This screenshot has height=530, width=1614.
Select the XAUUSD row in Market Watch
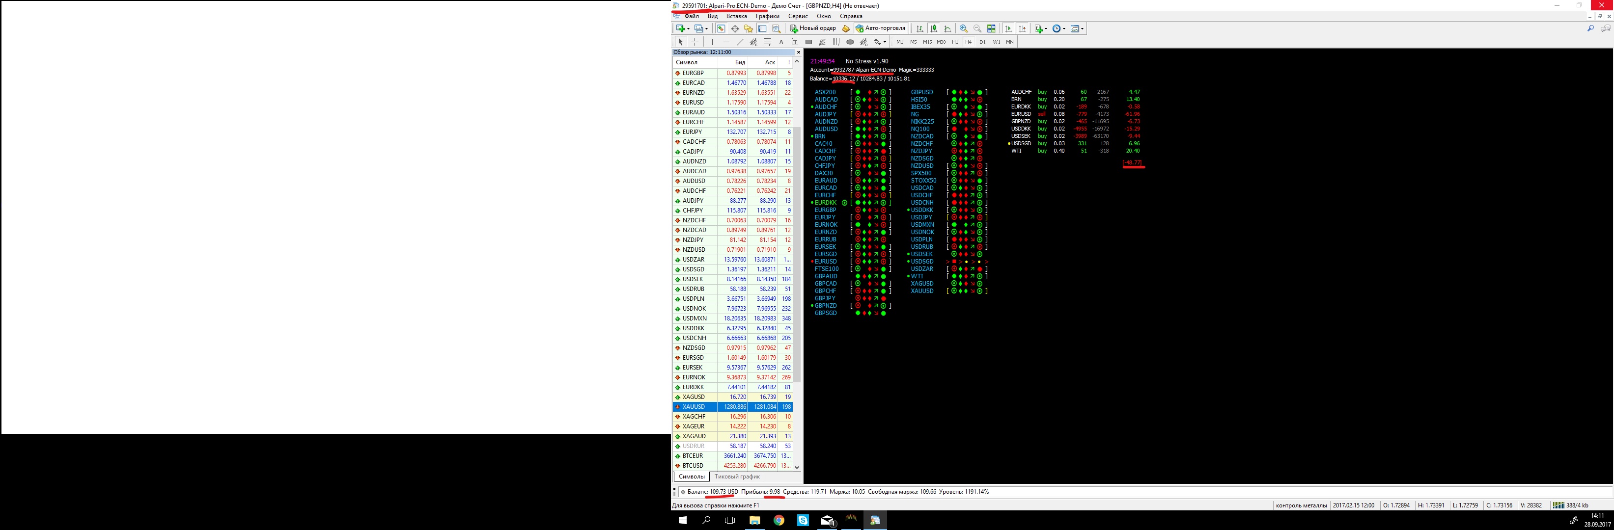(x=733, y=407)
